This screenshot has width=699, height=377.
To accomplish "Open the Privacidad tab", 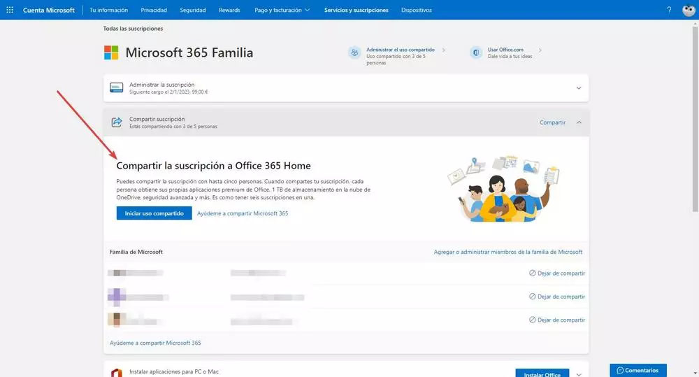I will 154,10.
